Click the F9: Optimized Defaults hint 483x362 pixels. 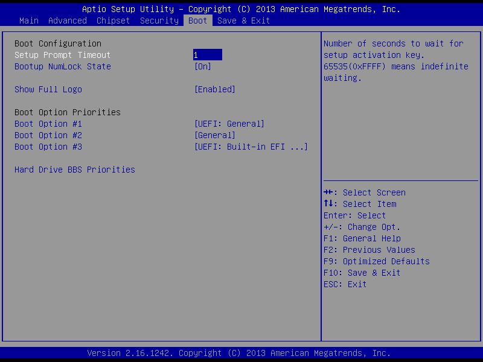[377, 261]
